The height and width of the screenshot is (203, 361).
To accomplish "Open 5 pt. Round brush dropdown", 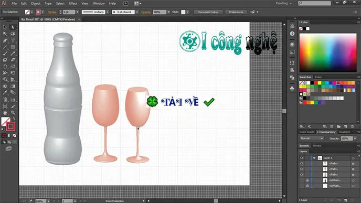I will click(137, 12).
